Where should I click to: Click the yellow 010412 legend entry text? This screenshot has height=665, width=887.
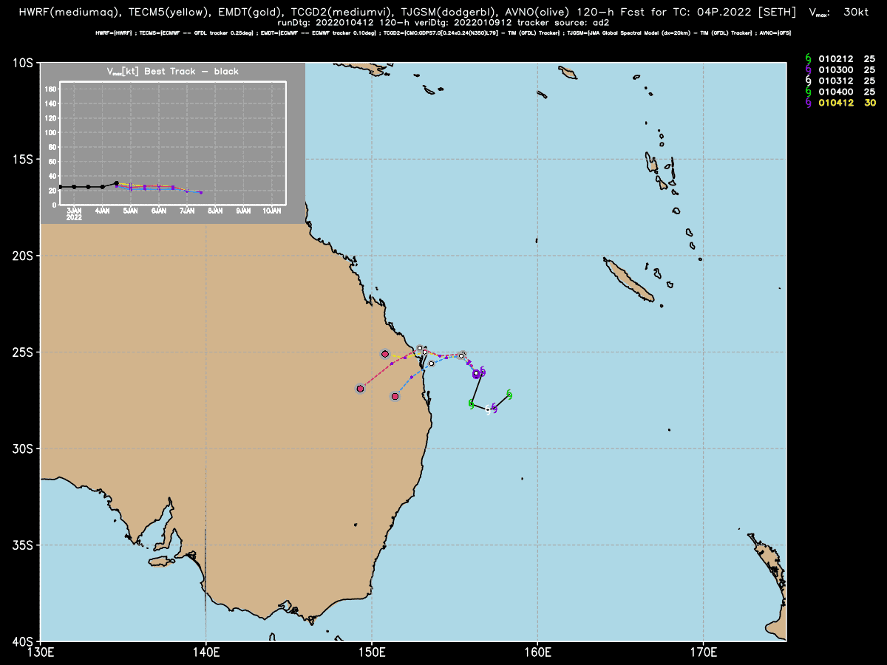pos(832,103)
